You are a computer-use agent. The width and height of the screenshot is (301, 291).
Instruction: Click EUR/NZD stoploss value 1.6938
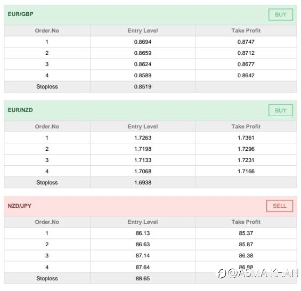point(143,182)
